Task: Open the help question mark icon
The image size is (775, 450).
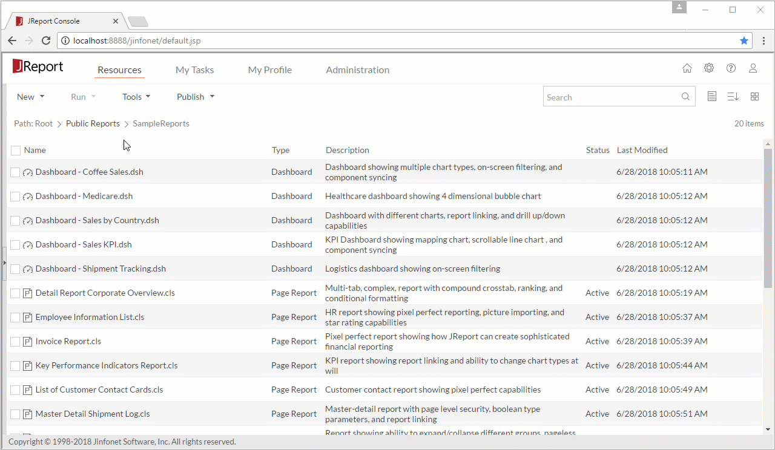Action: 731,68
